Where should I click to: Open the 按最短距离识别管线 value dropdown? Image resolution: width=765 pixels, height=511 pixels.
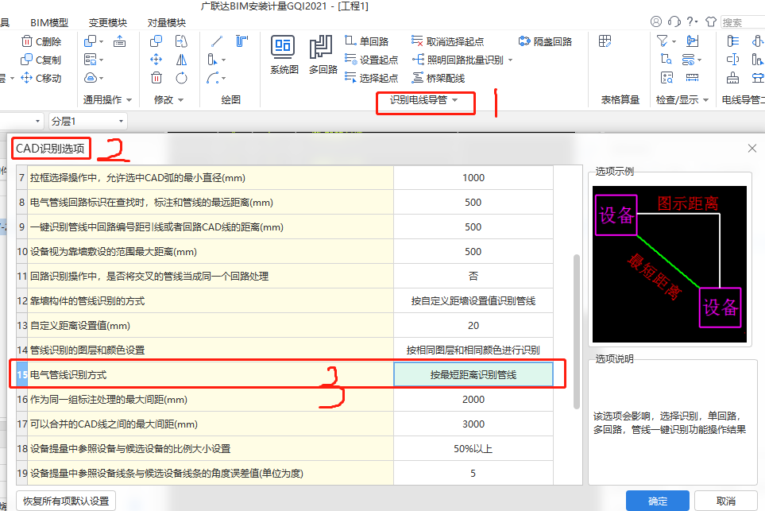click(473, 375)
